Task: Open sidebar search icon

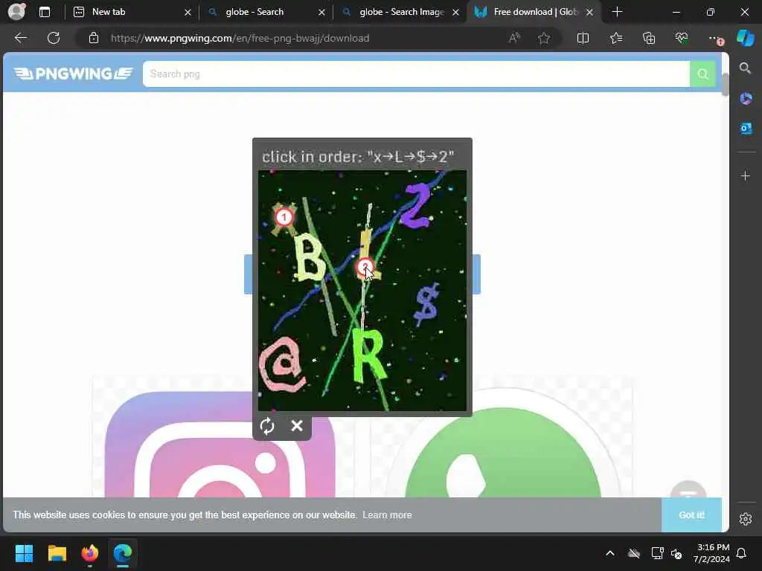Action: 746,68
